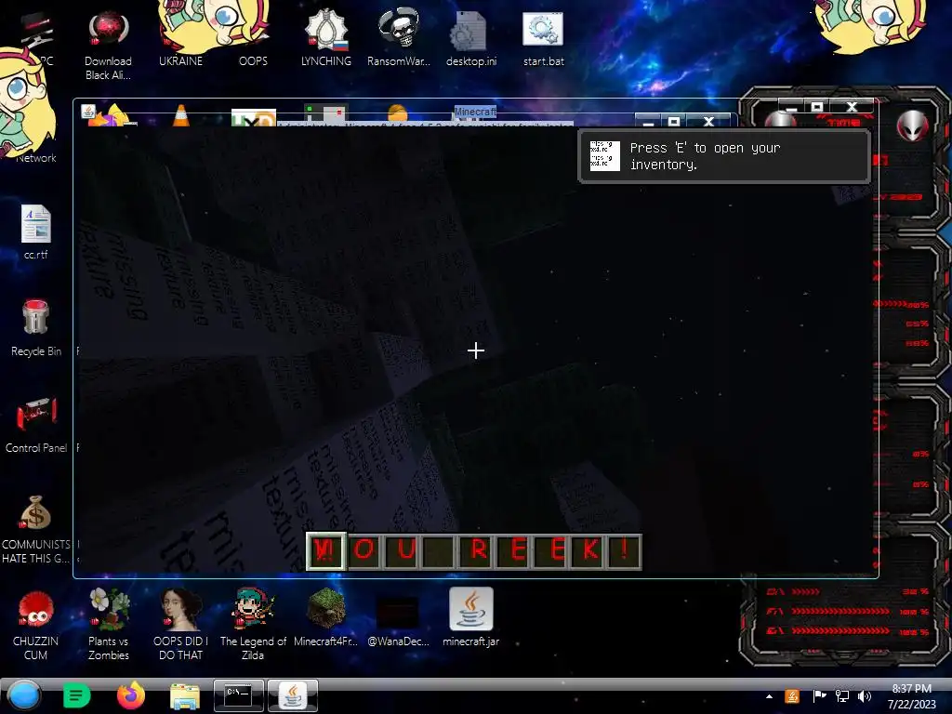Open the UKRAINE desktop icon

coord(180,37)
